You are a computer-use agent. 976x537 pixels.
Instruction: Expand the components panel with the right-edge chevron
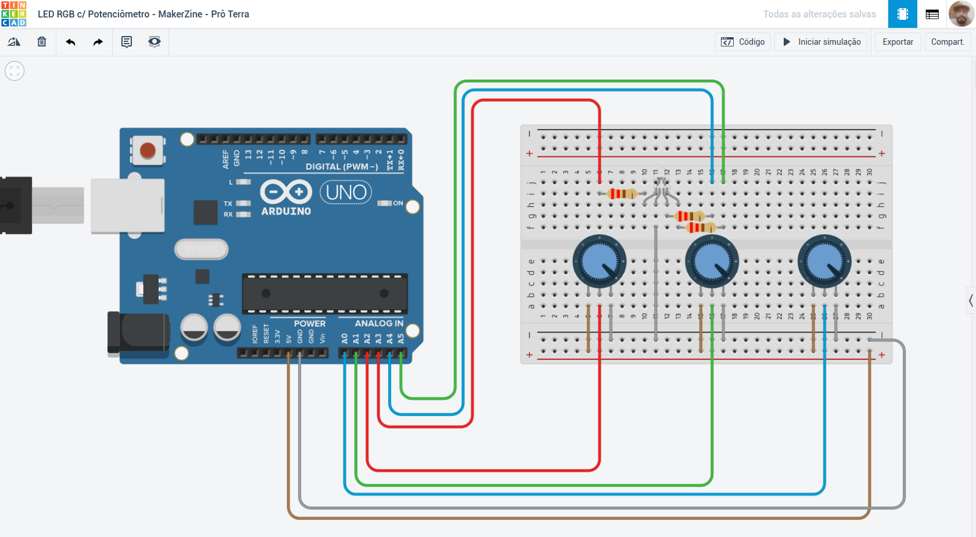pyautogui.click(x=971, y=300)
